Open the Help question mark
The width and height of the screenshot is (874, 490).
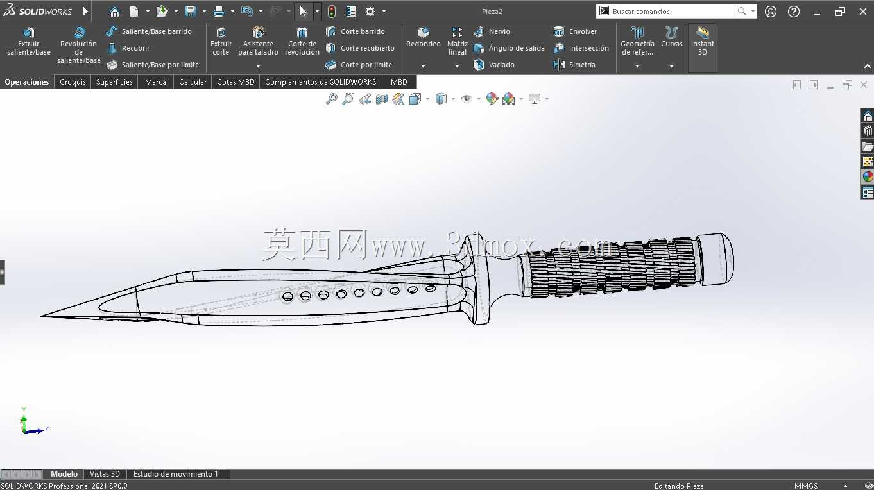click(x=794, y=12)
